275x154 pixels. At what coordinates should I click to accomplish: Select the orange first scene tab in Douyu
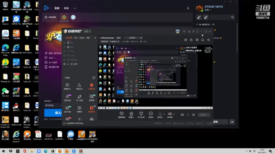[x=69, y=38]
